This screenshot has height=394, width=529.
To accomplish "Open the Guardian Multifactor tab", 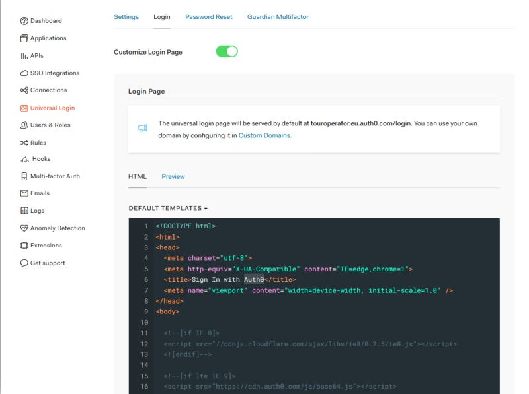I will pyautogui.click(x=277, y=16).
